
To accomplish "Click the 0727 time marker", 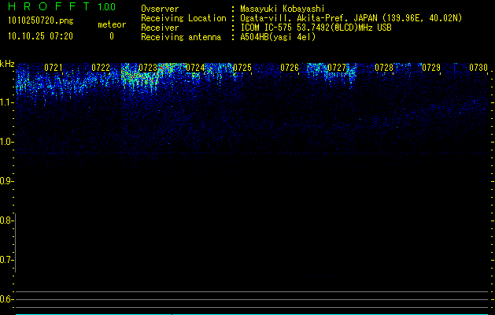I will click(337, 68).
